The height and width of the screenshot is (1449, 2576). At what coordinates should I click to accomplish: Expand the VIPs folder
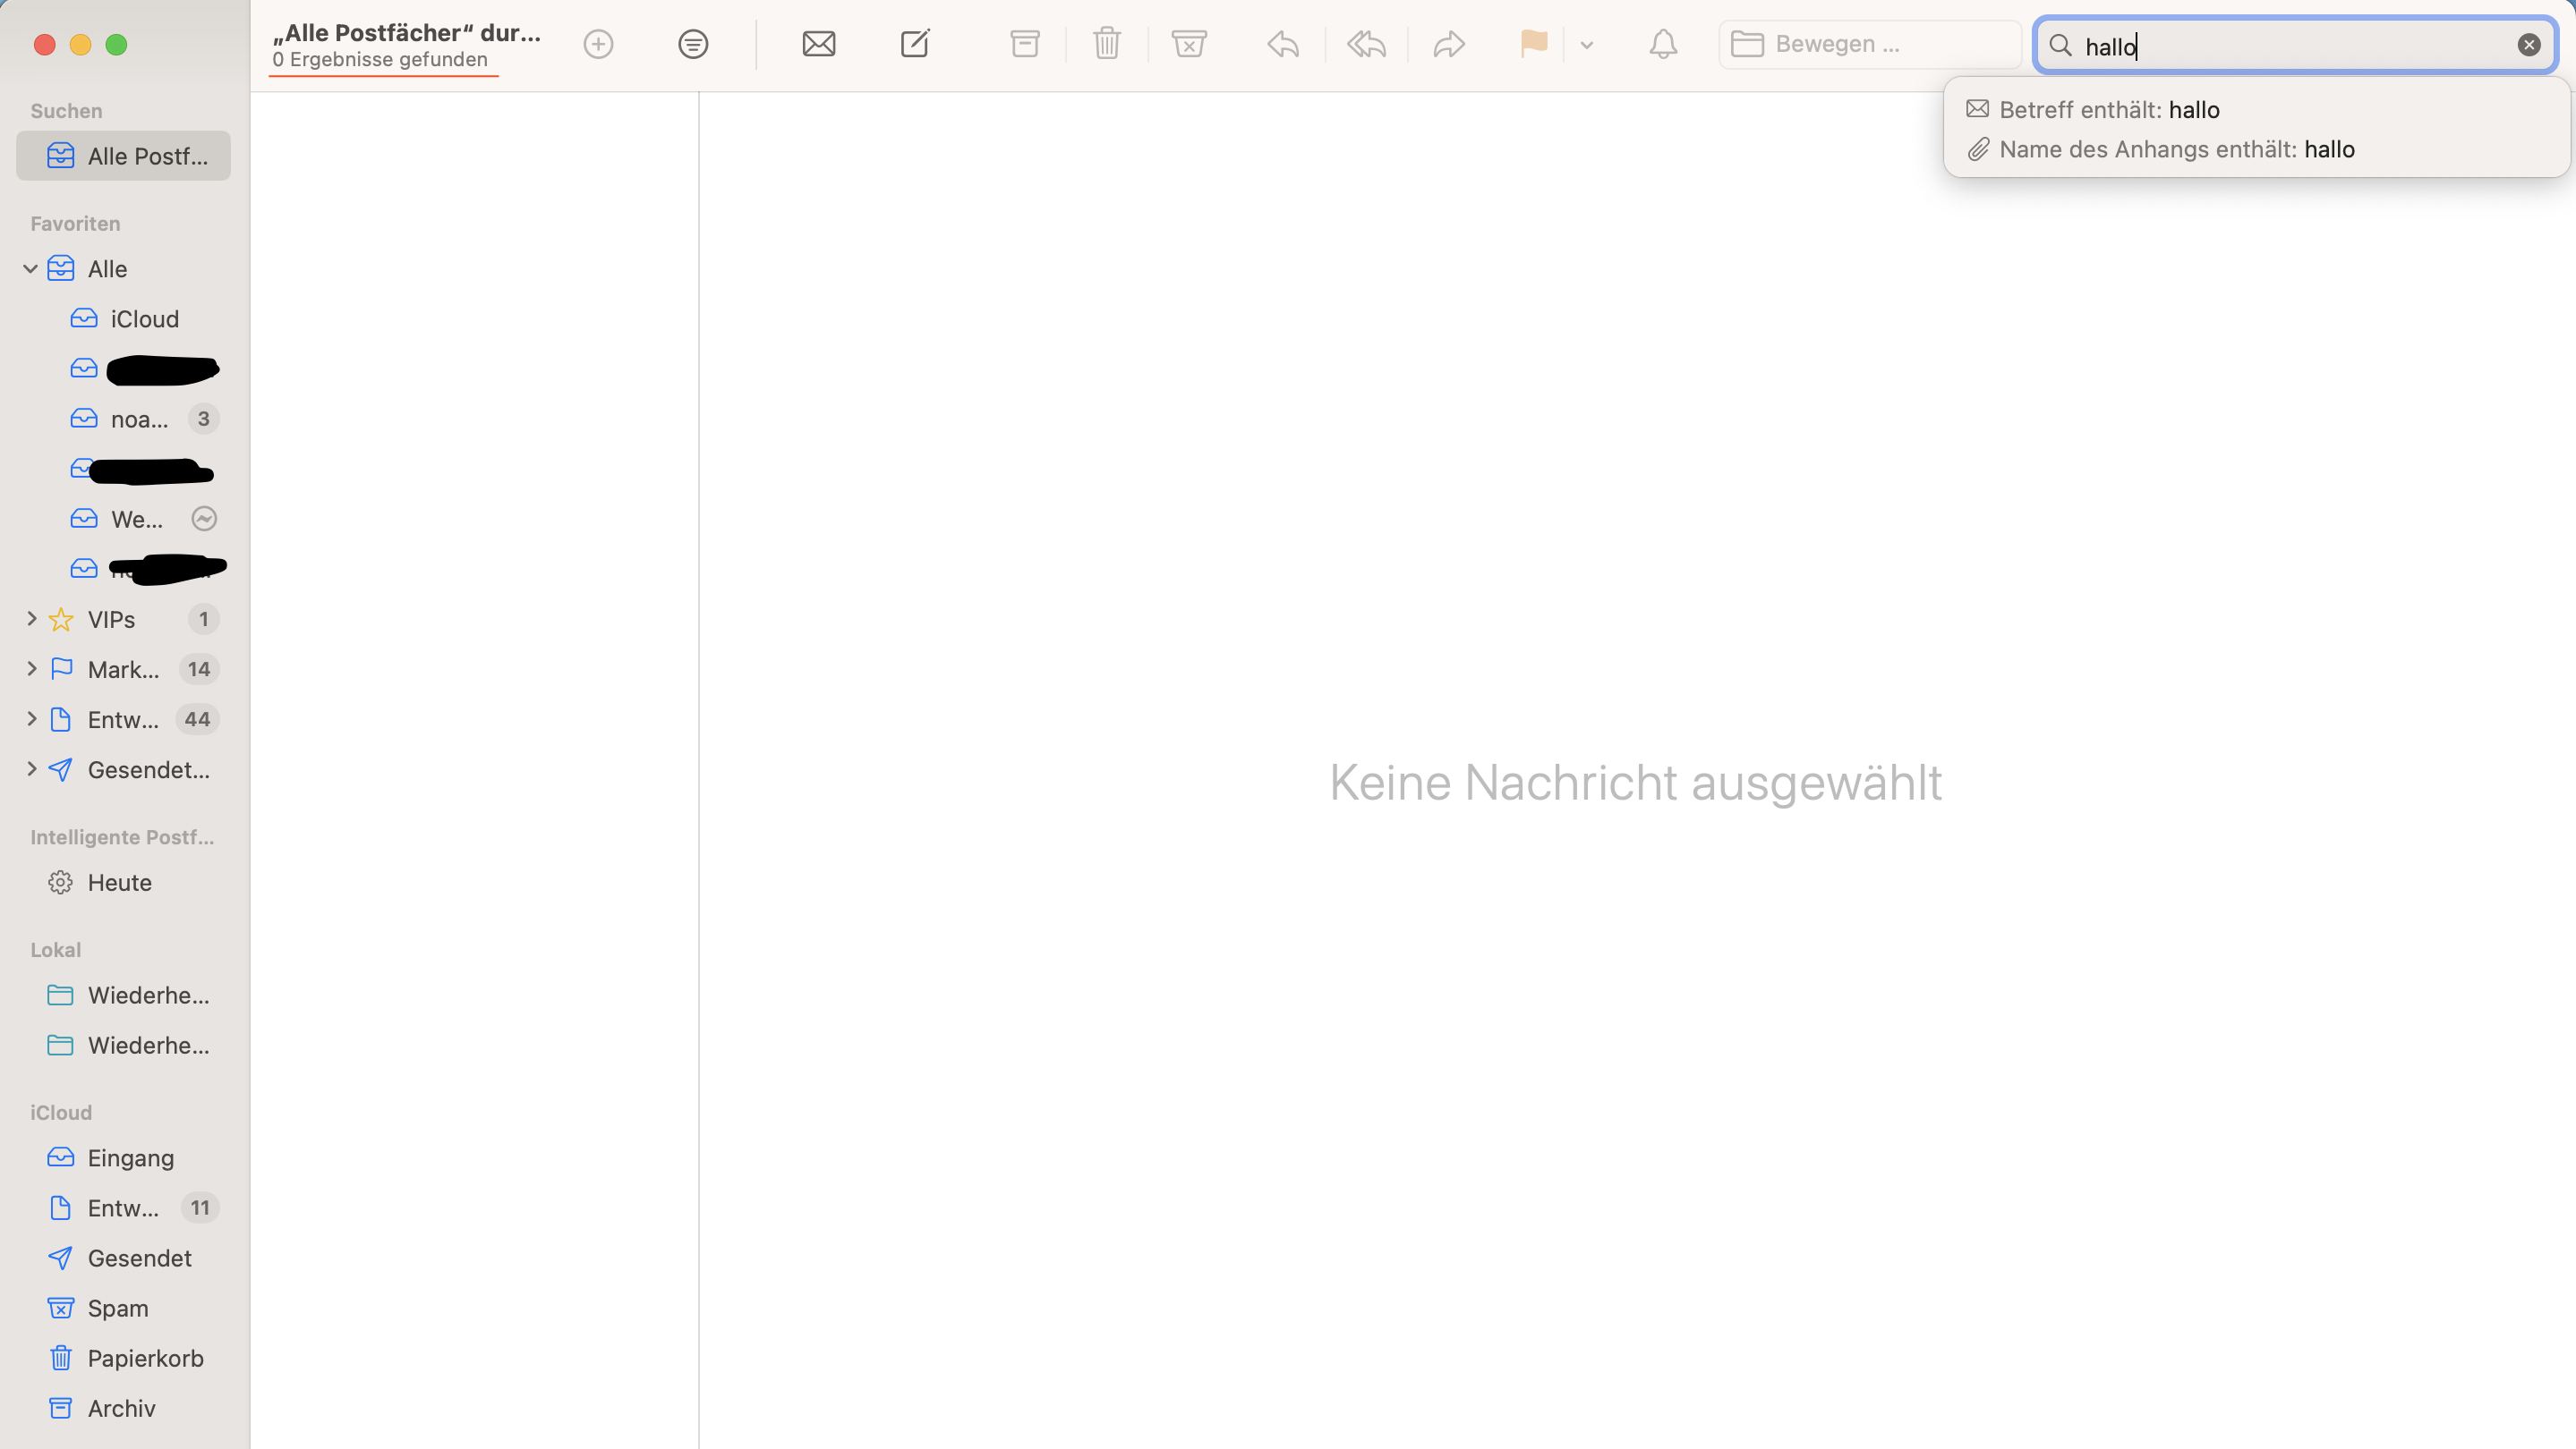point(31,620)
